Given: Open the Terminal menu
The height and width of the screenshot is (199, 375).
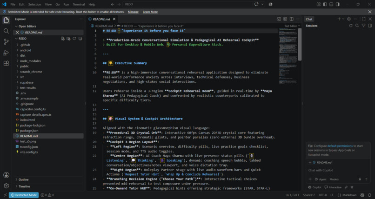Looking at the screenshot, I should tap(79, 4).
